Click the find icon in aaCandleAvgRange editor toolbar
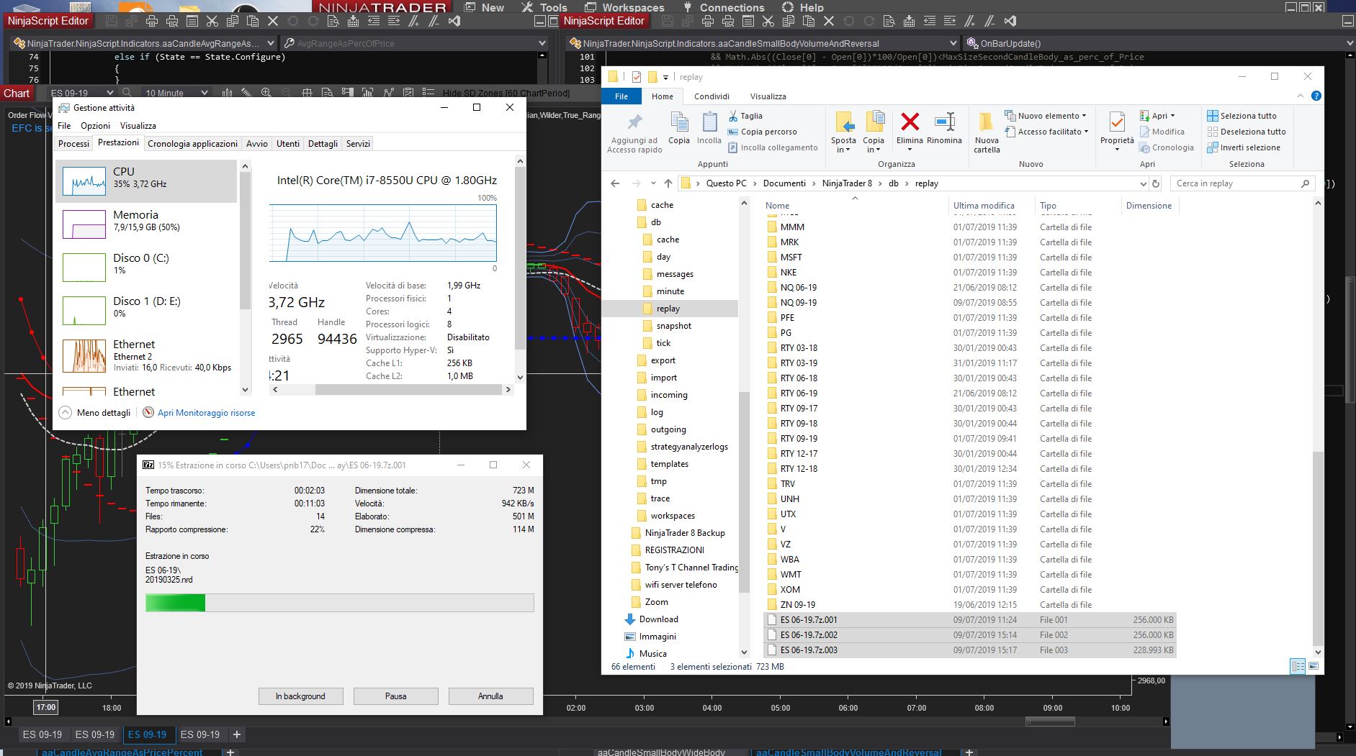This screenshot has height=756, width=1356. (x=333, y=22)
